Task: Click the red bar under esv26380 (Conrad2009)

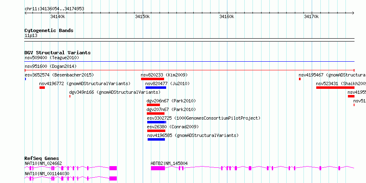Action: pyautogui.click(x=156, y=131)
